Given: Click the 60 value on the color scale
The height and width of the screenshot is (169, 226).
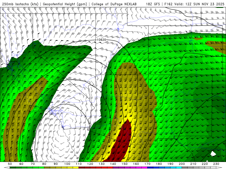Looking at the screenshot, I should (21, 164).
